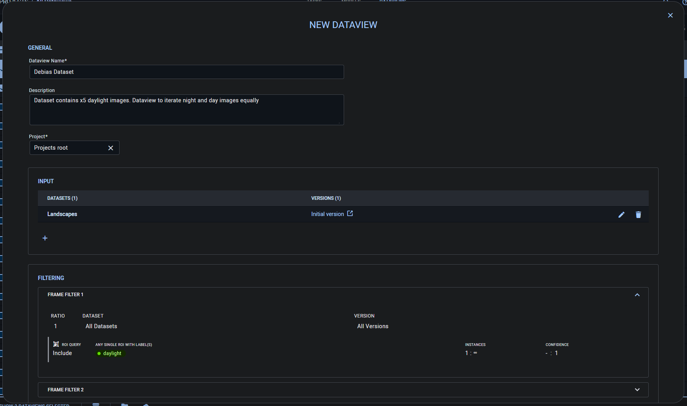Collapse the Frame Filter 1 section
The image size is (687, 406).
pos(637,295)
